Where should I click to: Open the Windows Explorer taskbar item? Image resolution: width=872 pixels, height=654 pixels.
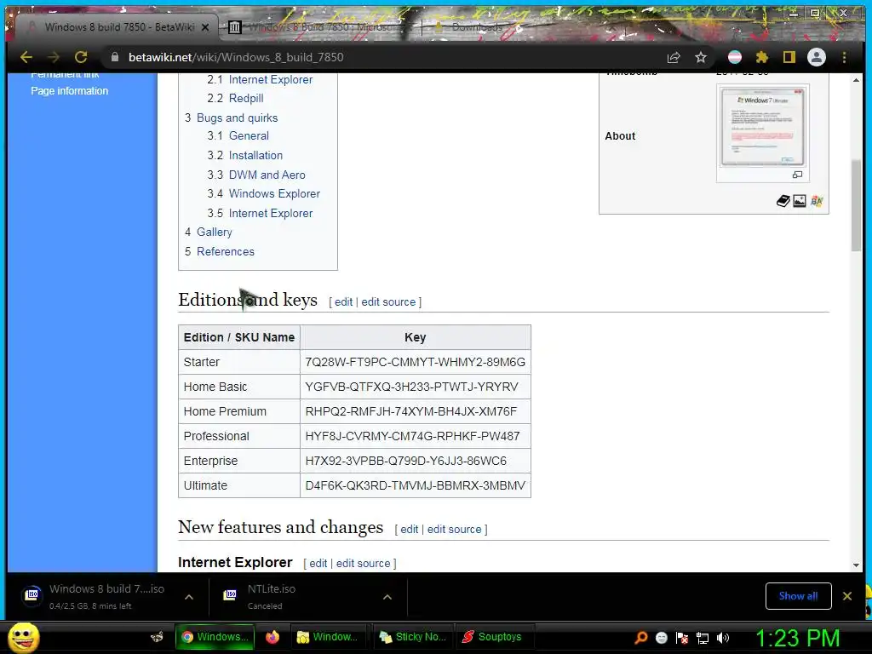[x=328, y=637]
